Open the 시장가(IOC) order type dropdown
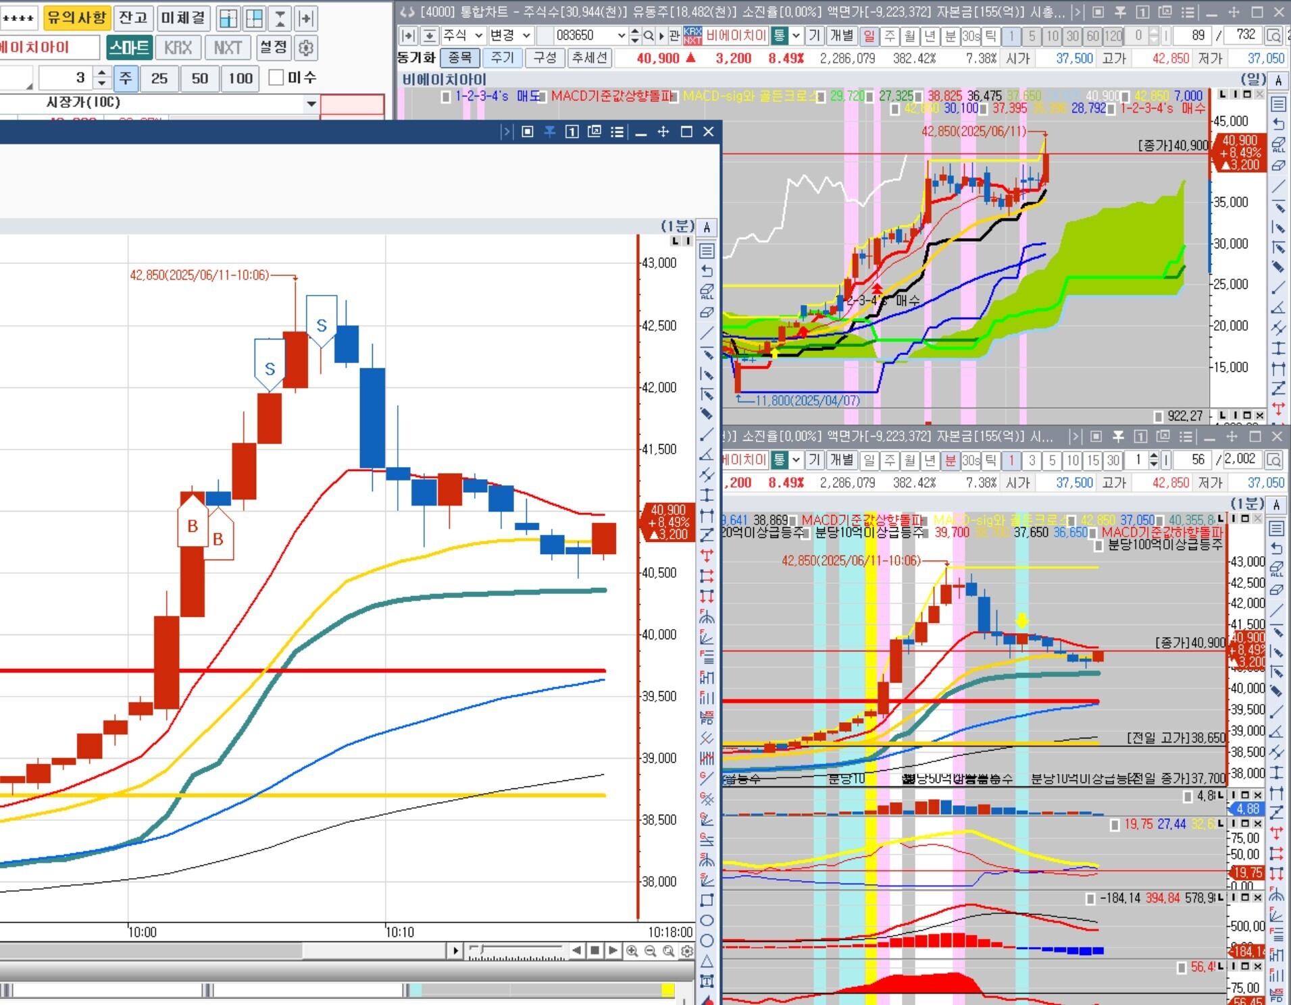 311,103
